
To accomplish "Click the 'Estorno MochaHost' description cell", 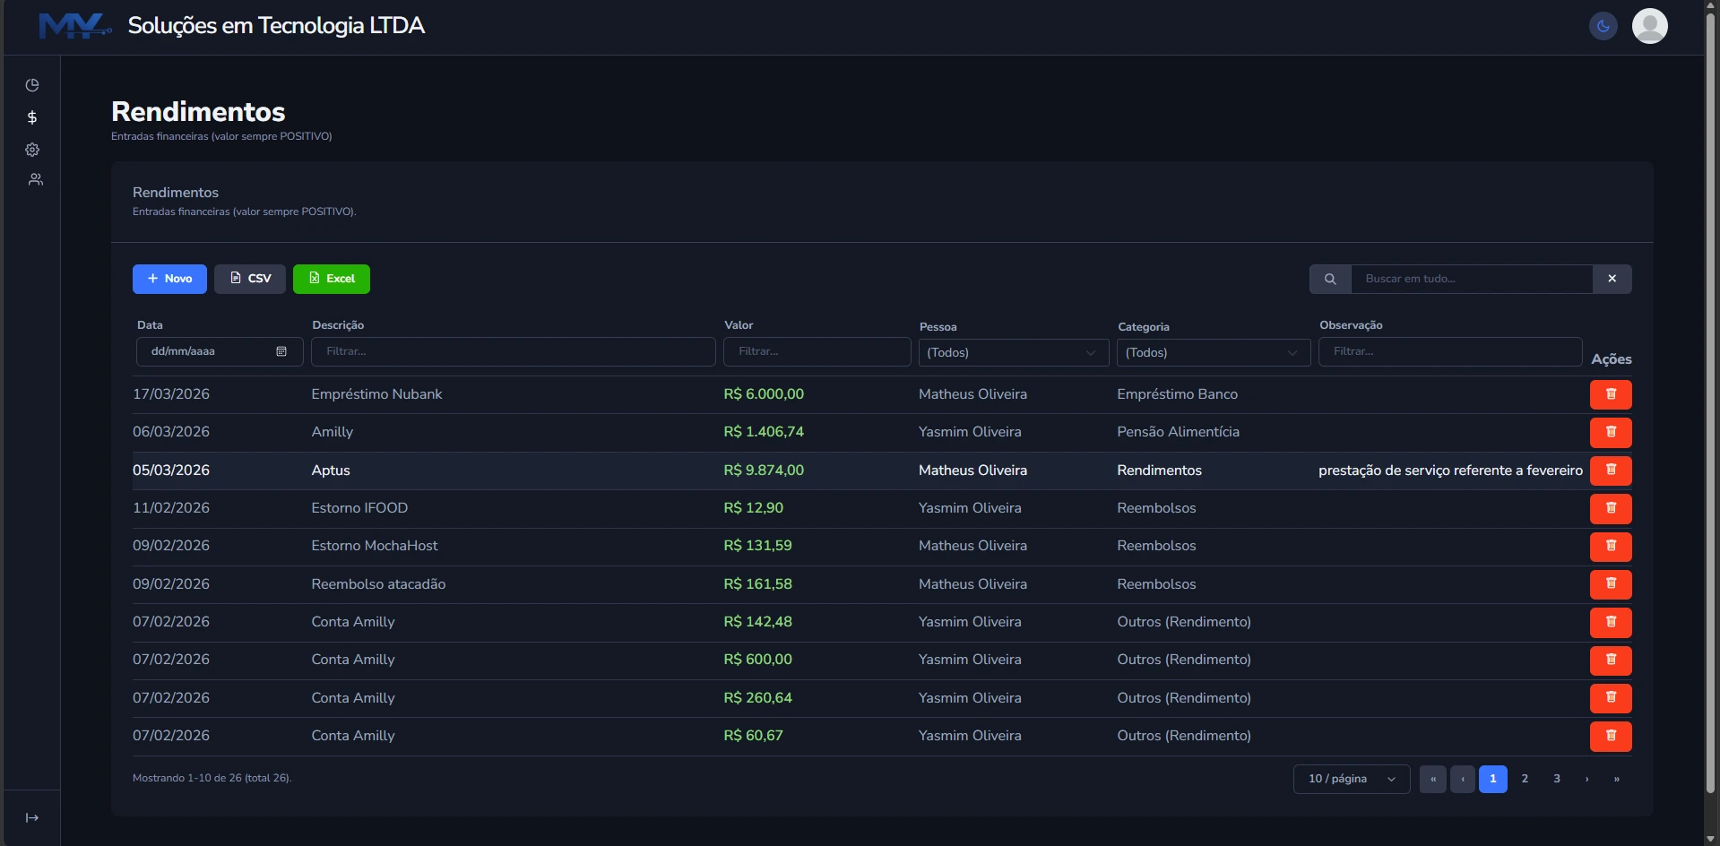I will (x=375, y=546).
